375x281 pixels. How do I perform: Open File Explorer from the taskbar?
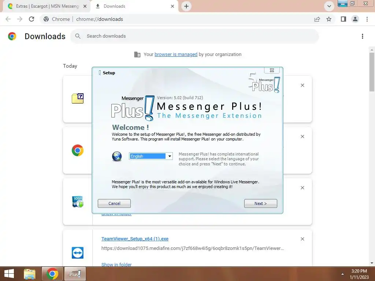(30, 274)
